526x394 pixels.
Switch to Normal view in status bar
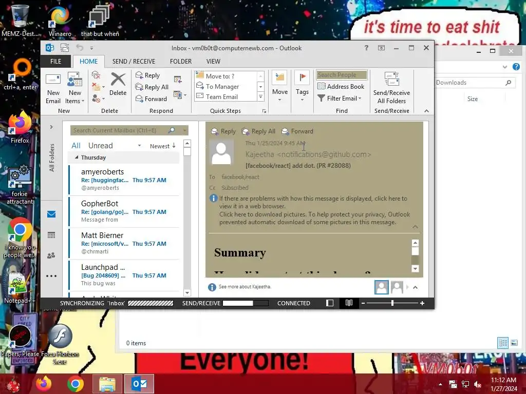pos(330,303)
